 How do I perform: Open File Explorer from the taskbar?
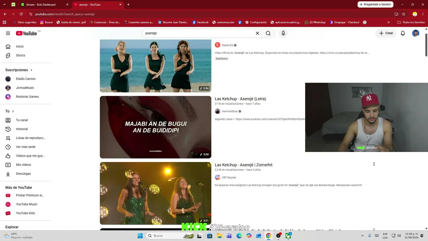[219, 236]
